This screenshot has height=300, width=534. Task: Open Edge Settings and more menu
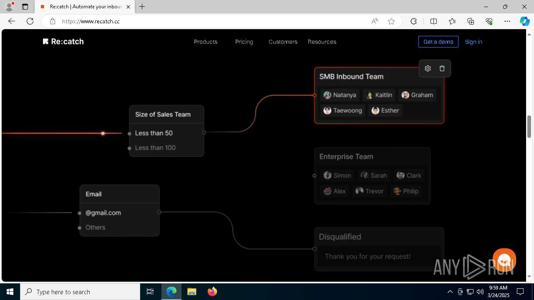(x=507, y=21)
